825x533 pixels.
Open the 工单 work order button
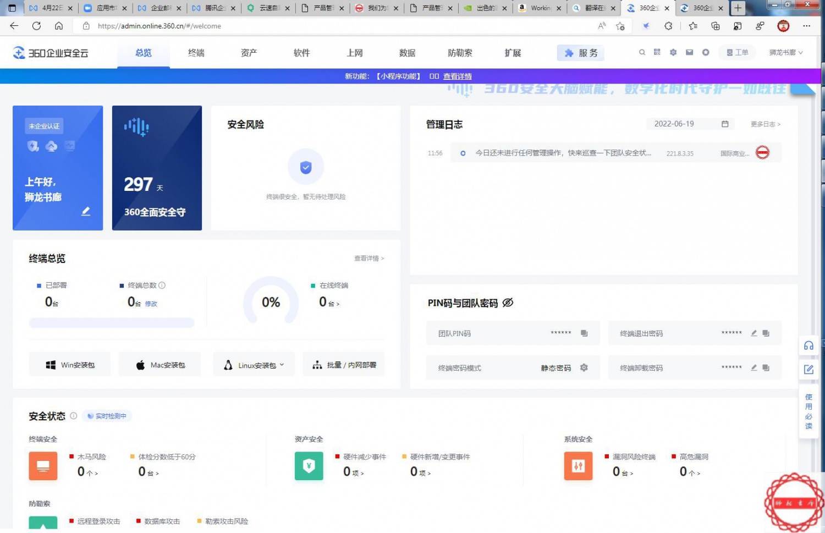[738, 52]
